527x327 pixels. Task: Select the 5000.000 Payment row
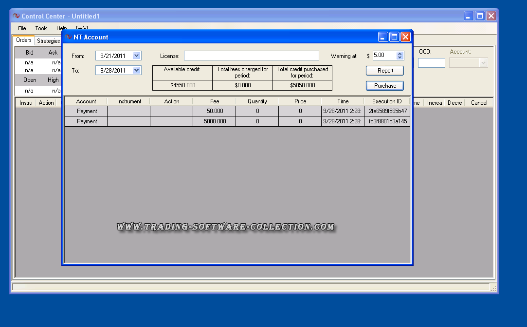214,121
